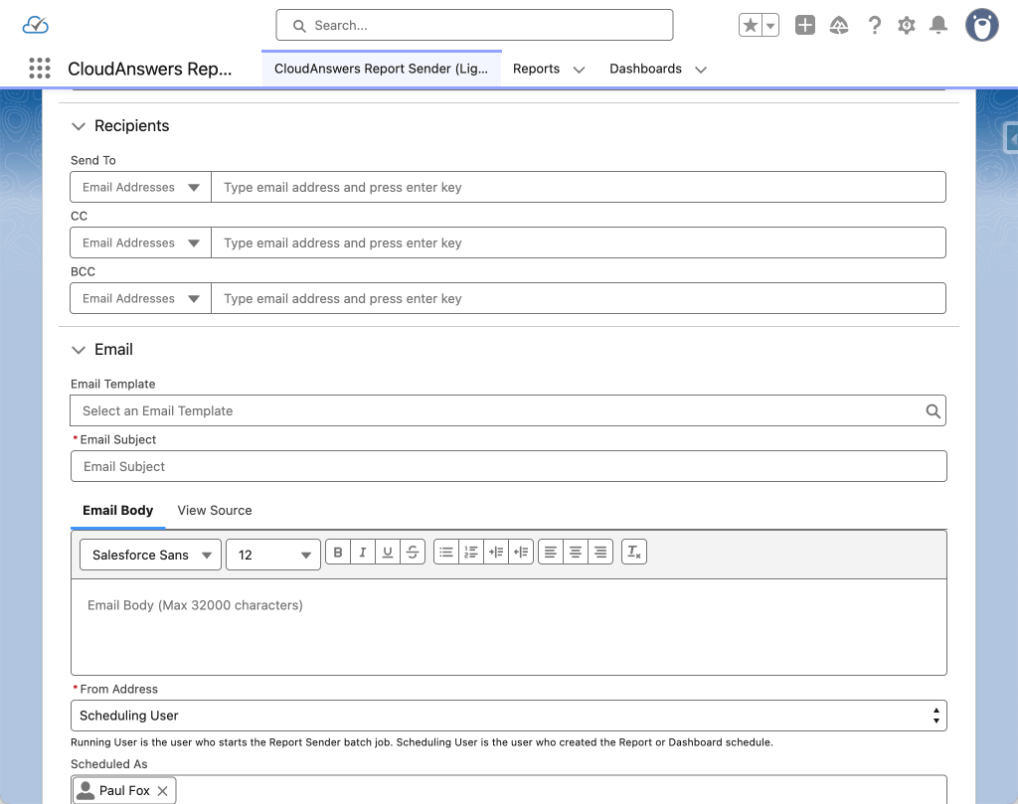Screen dimensions: 1018x804
Task: Apply italic formatting
Action: pyautogui.click(x=363, y=552)
